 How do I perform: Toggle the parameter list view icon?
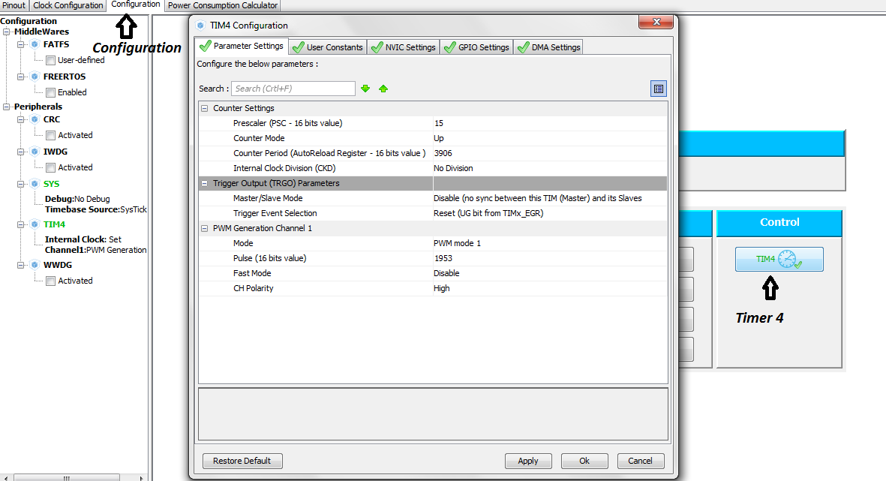point(658,89)
